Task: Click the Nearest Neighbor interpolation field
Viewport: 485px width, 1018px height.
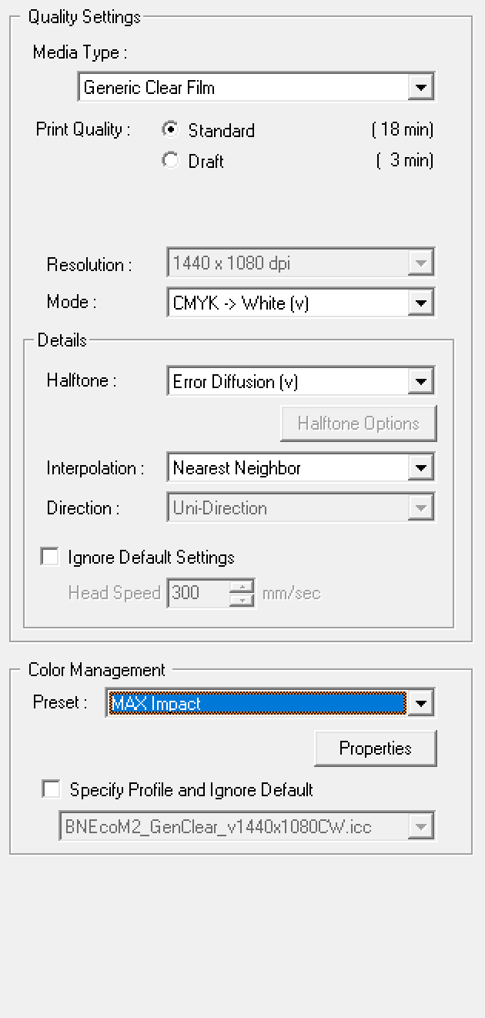Action: point(286,467)
